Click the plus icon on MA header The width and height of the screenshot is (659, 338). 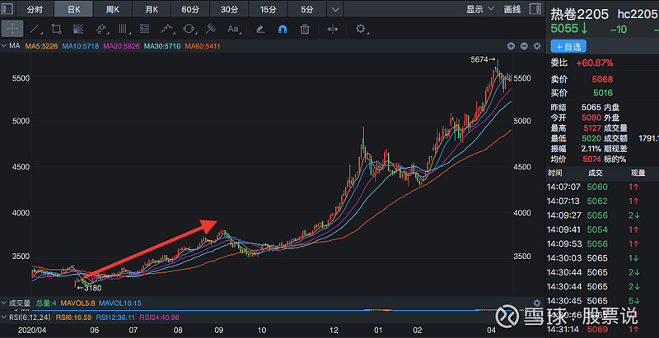pyautogui.click(x=511, y=46)
